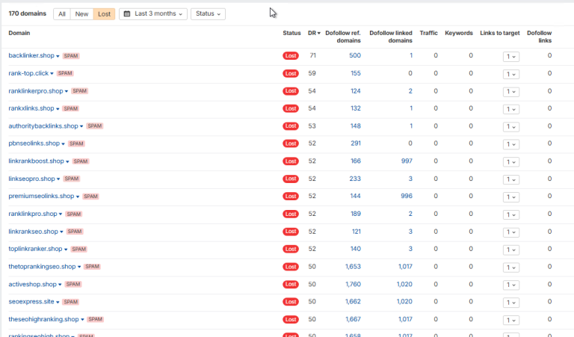Click the Keywords column header
Image resolution: width=574 pixels, height=337 pixels.
coord(459,33)
